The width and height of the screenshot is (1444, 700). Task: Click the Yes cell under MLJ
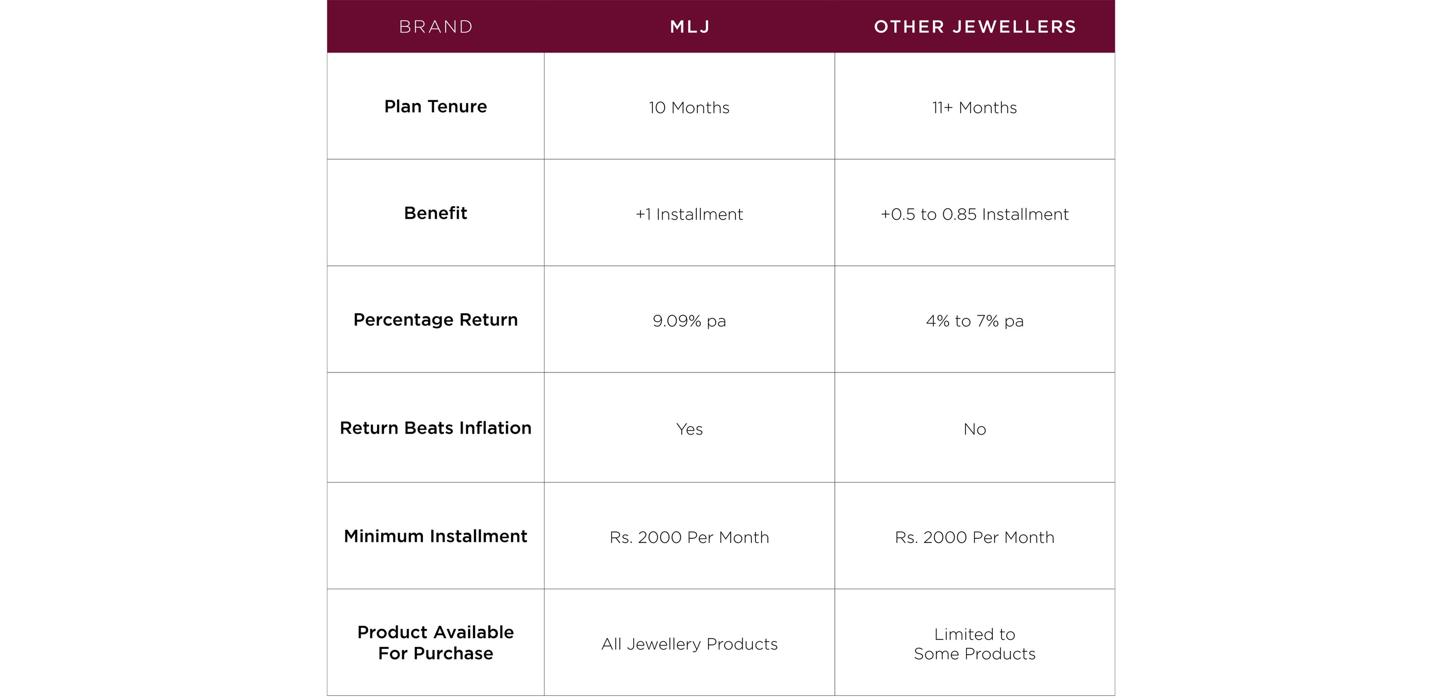[x=689, y=429]
